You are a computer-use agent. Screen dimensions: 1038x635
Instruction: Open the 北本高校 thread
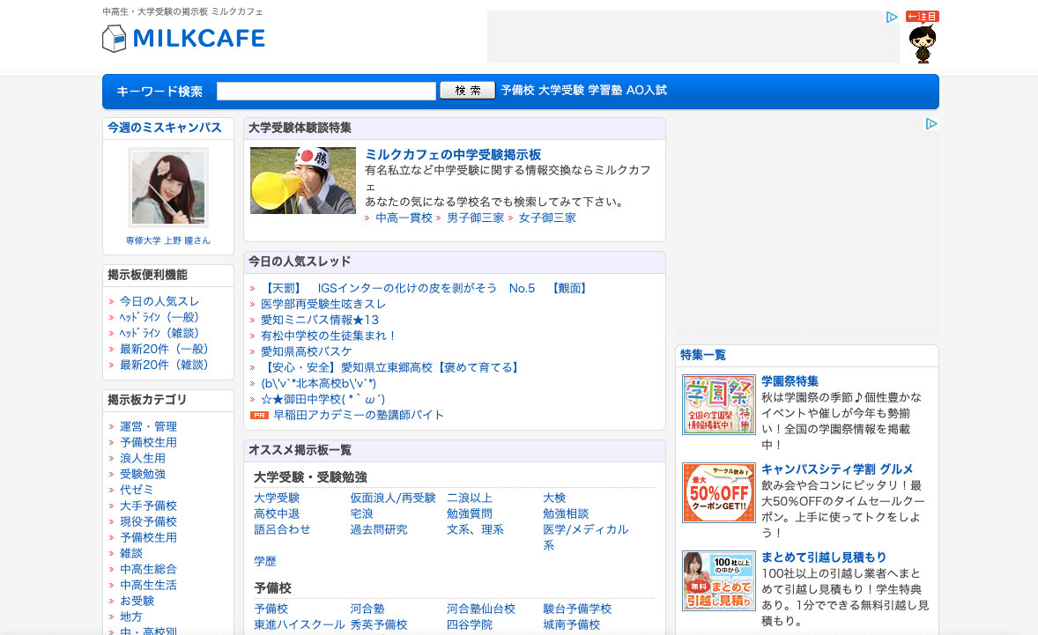(318, 384)
